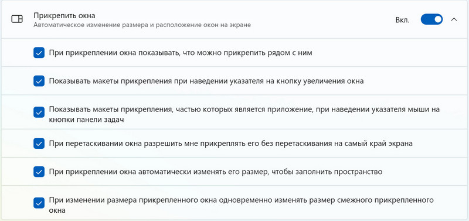Uncheck box for auto-resizing window to fill space
Screen dimensions: 469x221
click(x=39, y=172)
